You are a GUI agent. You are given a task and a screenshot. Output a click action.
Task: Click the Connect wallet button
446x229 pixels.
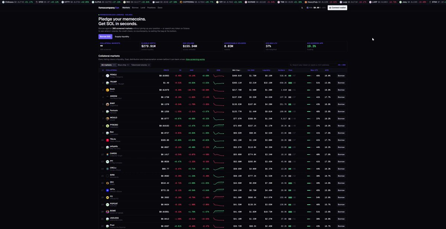337,8
